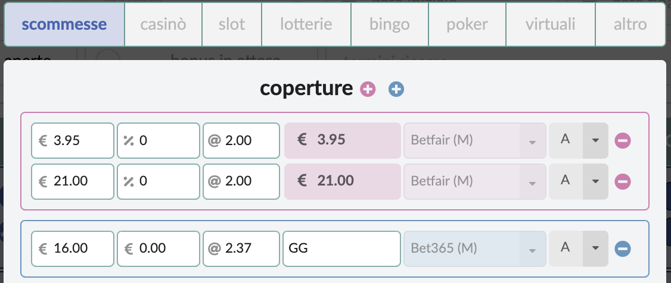Viewport: 671px width, 283px height.
Task: Remove the €21.00 Betfair coverage row
Action: point(623,181)
